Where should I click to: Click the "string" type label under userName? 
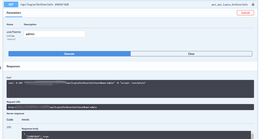pos(10,36)
